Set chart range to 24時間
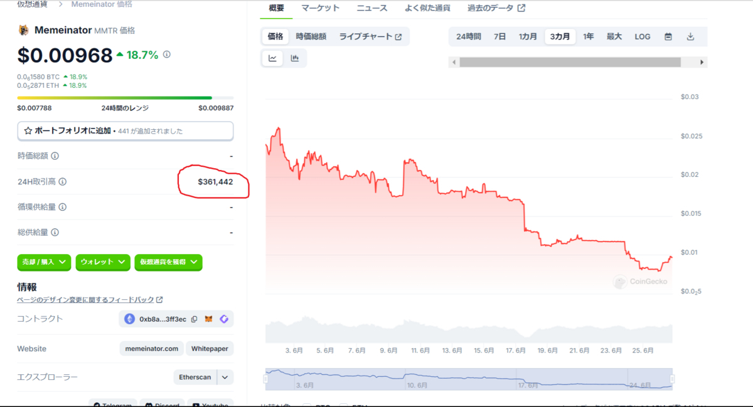 (x=469, y=36)
